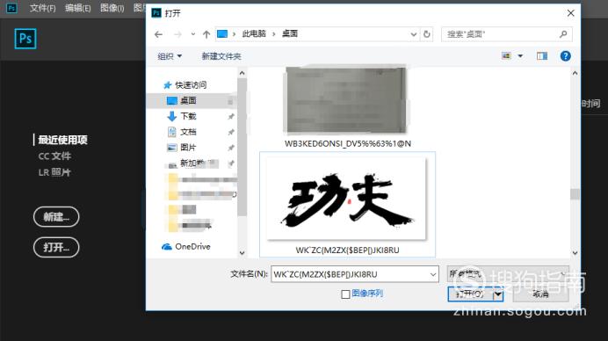Enable the 图像序列 checkbox
This screenshot has height=341, width=608.
[345, 294]
